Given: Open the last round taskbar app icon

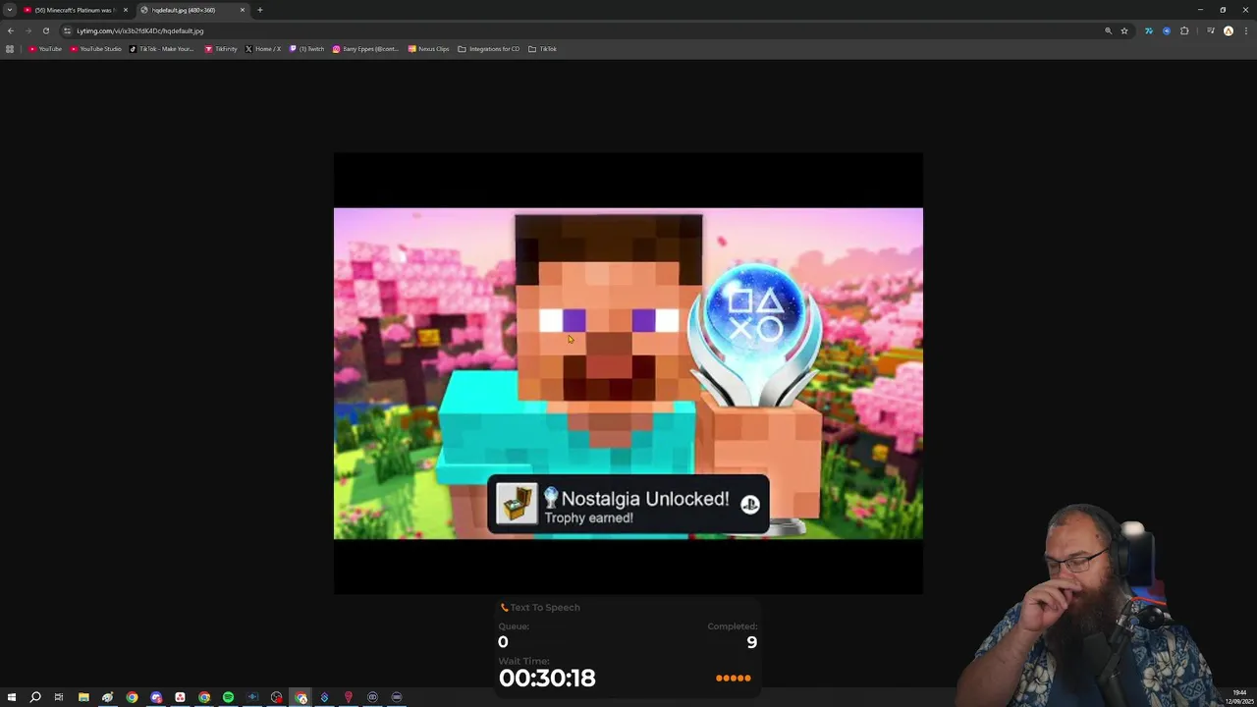Looking at the screenshot, I should tap(397, 697).
